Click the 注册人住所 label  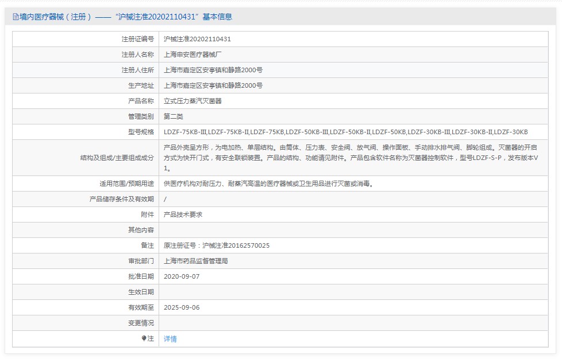pyautogui.click(x=138, y=70)
